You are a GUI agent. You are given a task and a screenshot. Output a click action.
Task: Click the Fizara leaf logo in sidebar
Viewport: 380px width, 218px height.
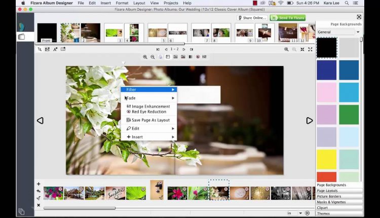tap(22, 27)
